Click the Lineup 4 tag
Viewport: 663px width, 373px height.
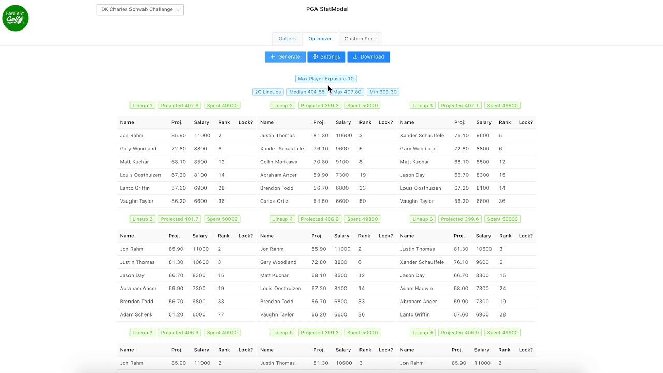(x=283, y=219)
